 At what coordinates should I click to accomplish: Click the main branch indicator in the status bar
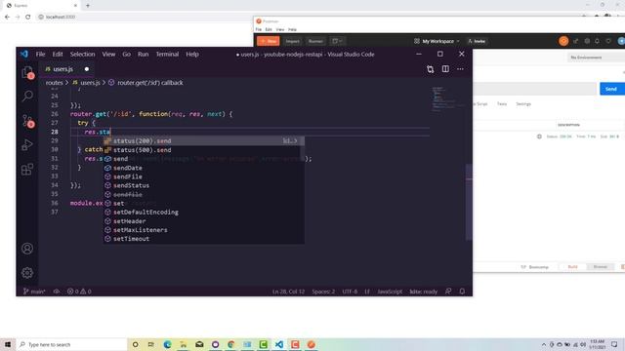(x=34, y=292)
